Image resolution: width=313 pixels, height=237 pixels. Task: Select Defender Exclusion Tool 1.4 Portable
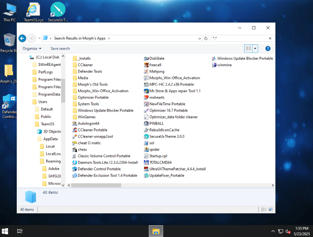pos(105,176)
